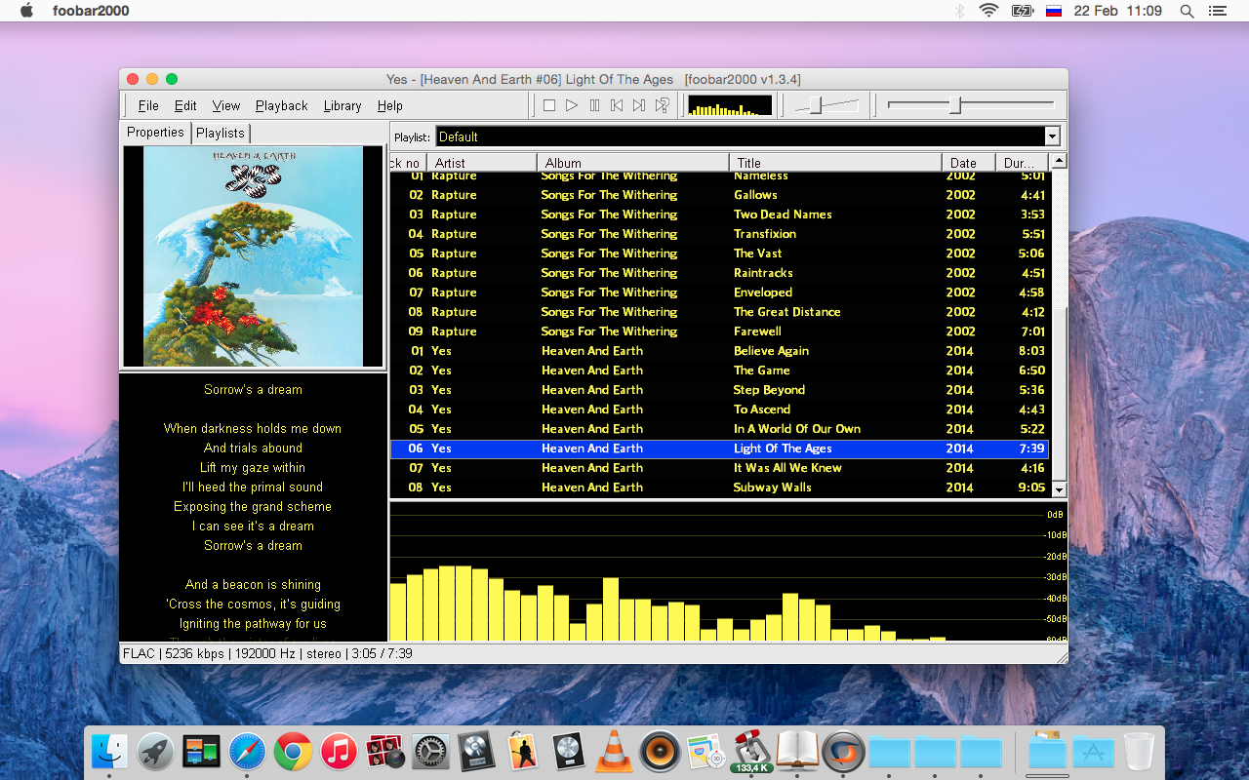Sort by the track number column header
Screen dimensions: 1249x780
tap(408, 163)
